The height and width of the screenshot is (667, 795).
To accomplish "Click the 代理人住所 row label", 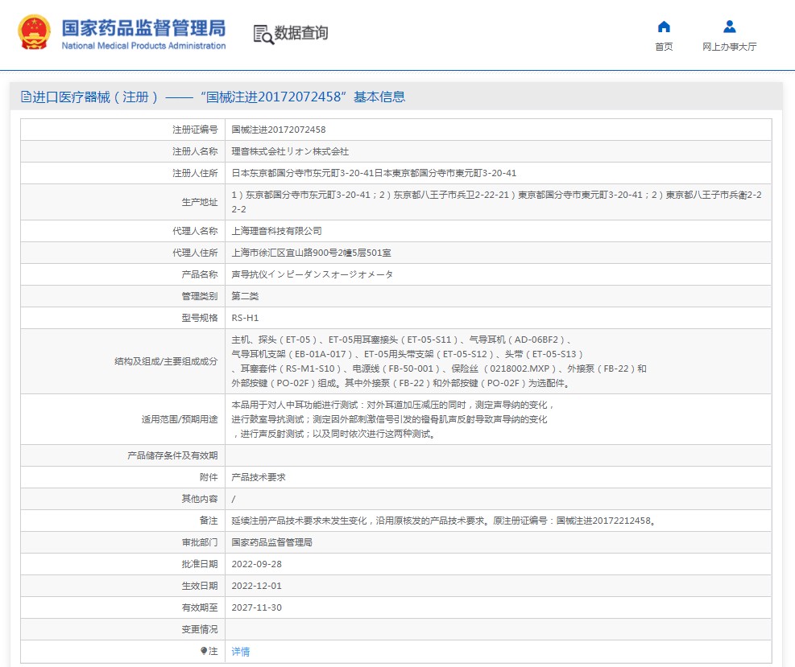I will click(x=195, y=253).
